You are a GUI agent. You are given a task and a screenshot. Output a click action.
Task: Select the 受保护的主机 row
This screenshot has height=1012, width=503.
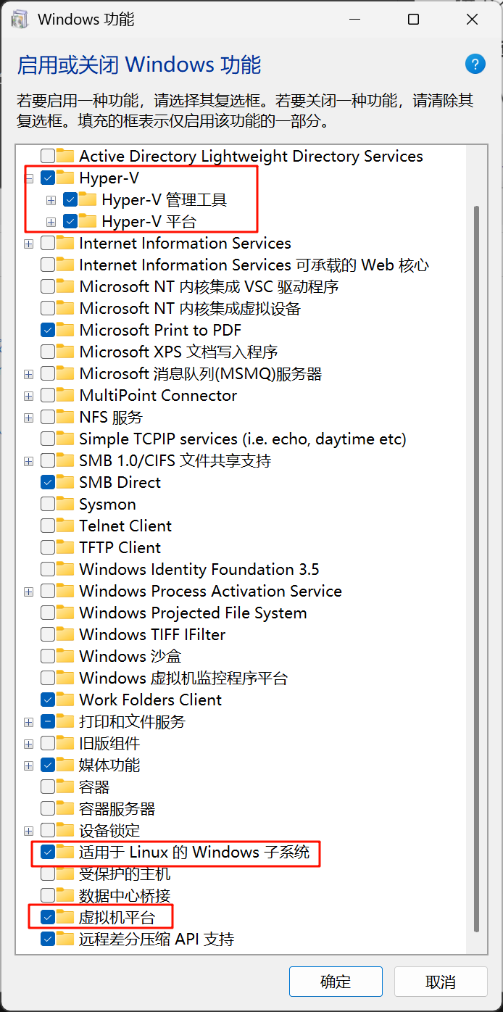(125, 874)
